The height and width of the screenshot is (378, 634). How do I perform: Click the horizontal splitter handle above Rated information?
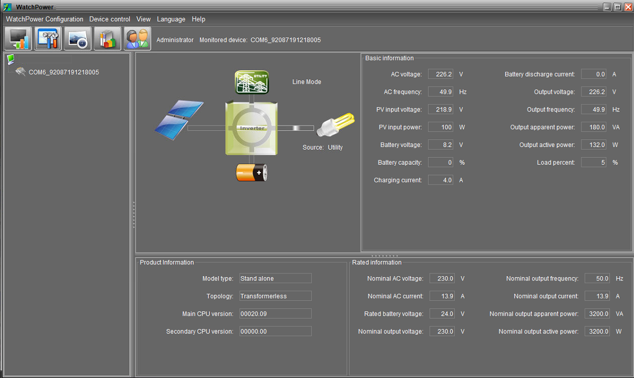coord(385,256)
